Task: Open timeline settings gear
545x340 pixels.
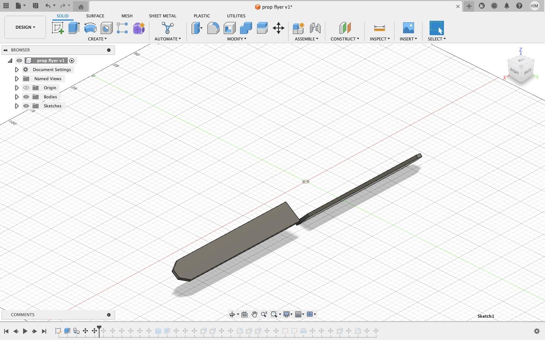Action: point(537,331)
